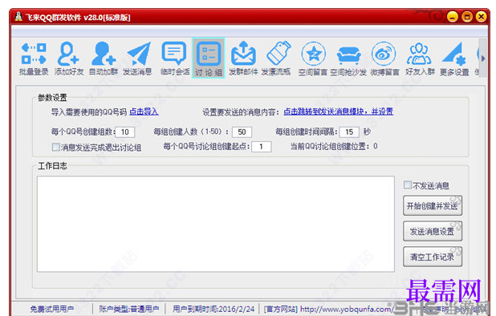Click the 点击导入 import link

point(144,111)
